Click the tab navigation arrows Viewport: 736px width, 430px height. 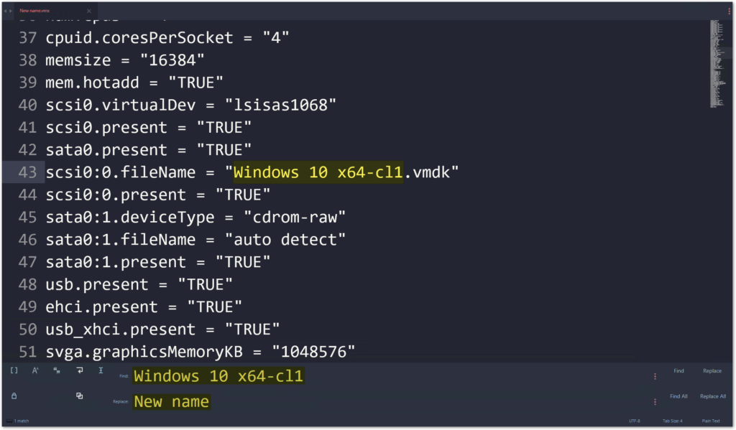[x=8, y=11]
